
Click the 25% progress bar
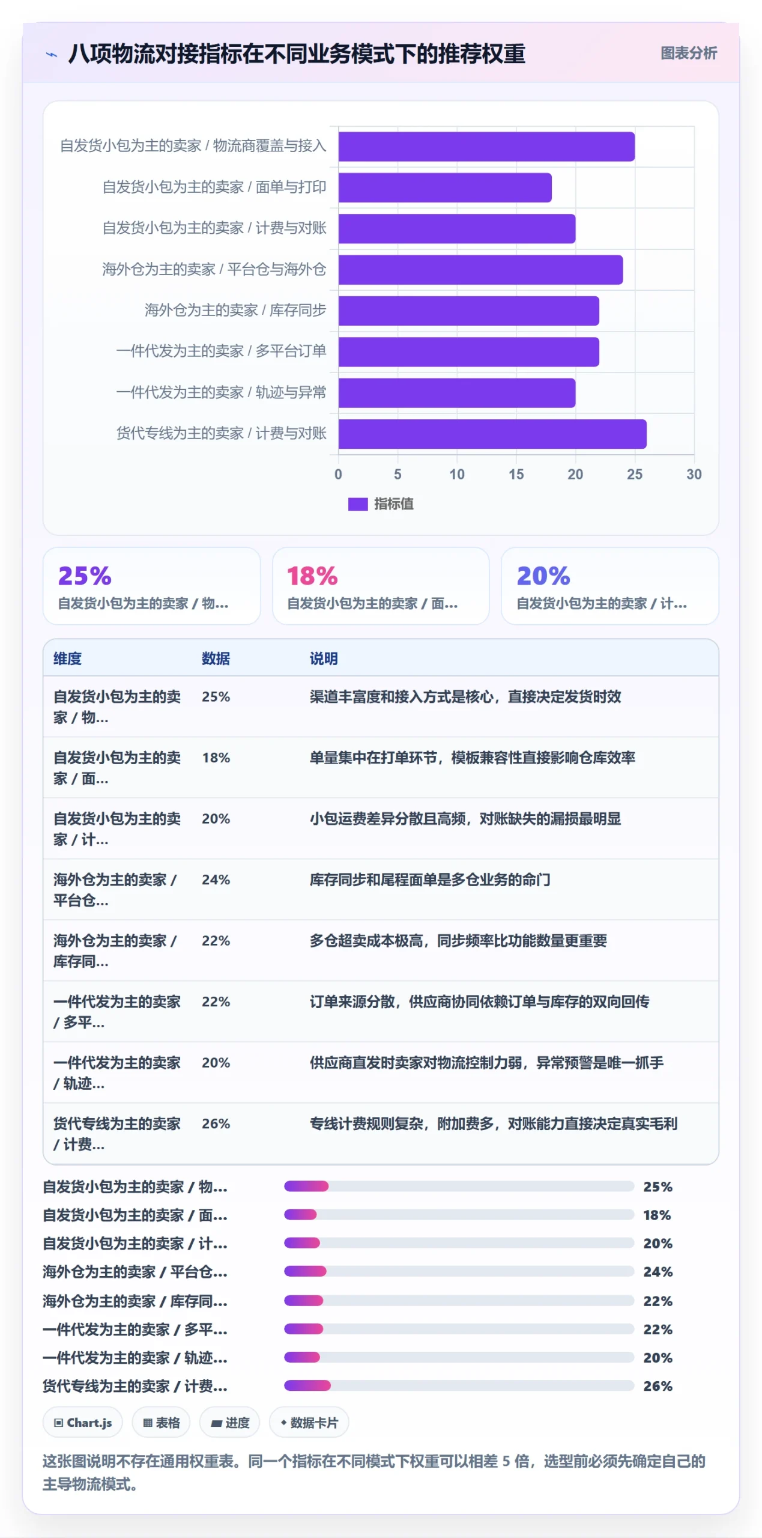[x=459, y=1186]
